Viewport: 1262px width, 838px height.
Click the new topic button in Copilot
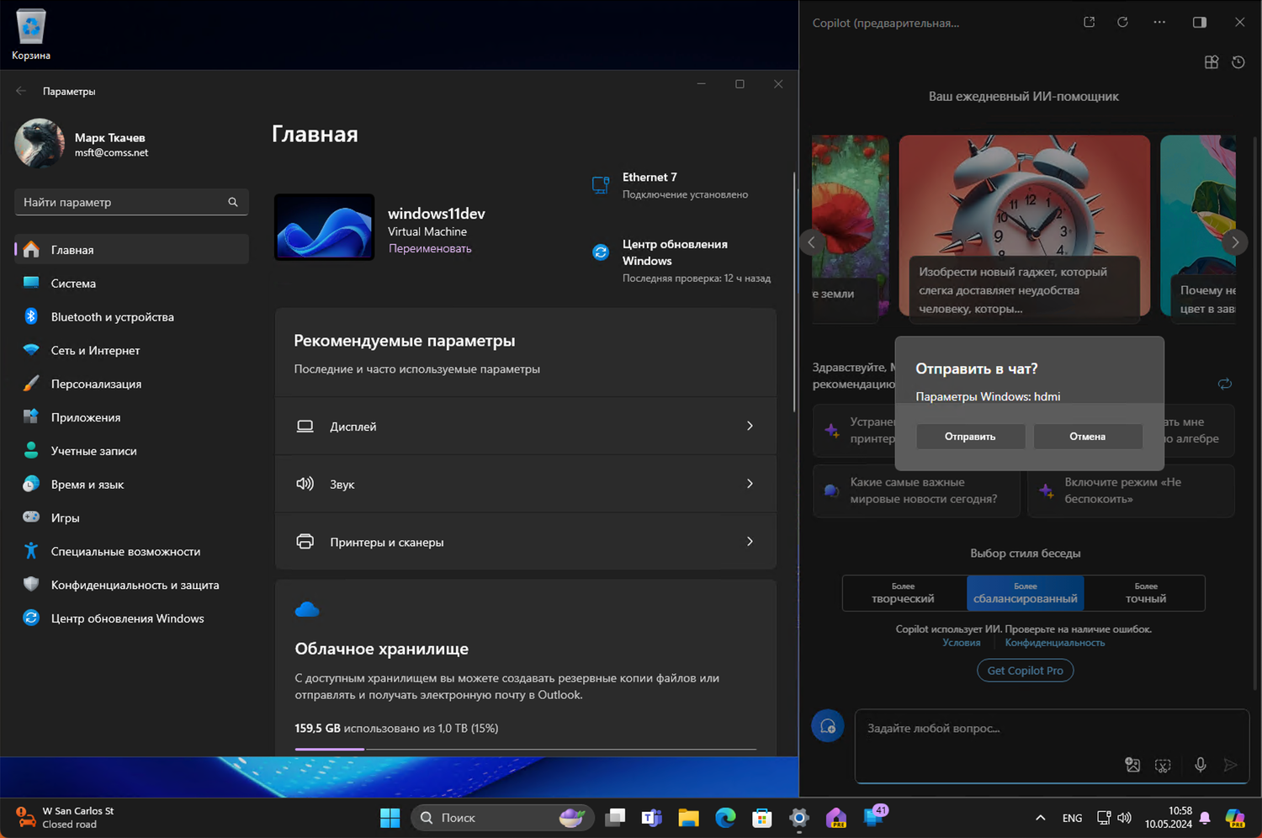pos(828,726)
